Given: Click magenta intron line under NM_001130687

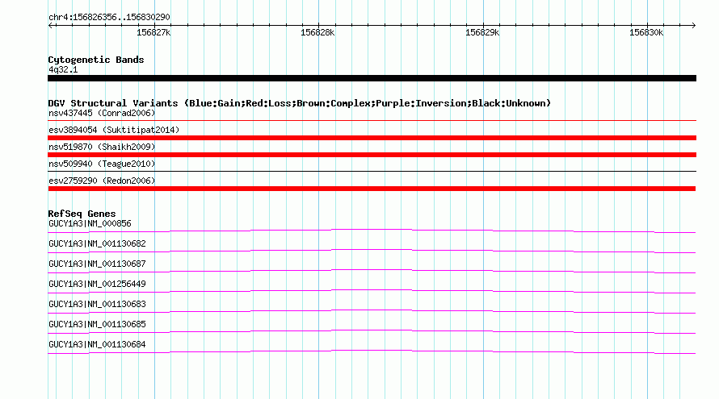Looking at the screenshot, I should [x=372, y=271].
